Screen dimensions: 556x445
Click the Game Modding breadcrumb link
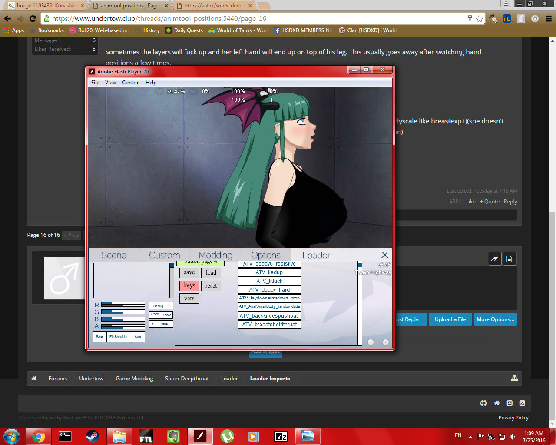coord(134,379)
